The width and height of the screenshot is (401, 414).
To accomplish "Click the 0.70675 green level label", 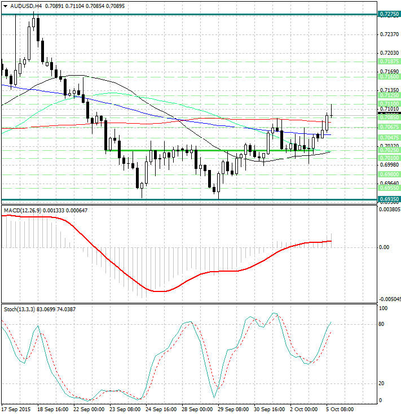I will 388,127.
